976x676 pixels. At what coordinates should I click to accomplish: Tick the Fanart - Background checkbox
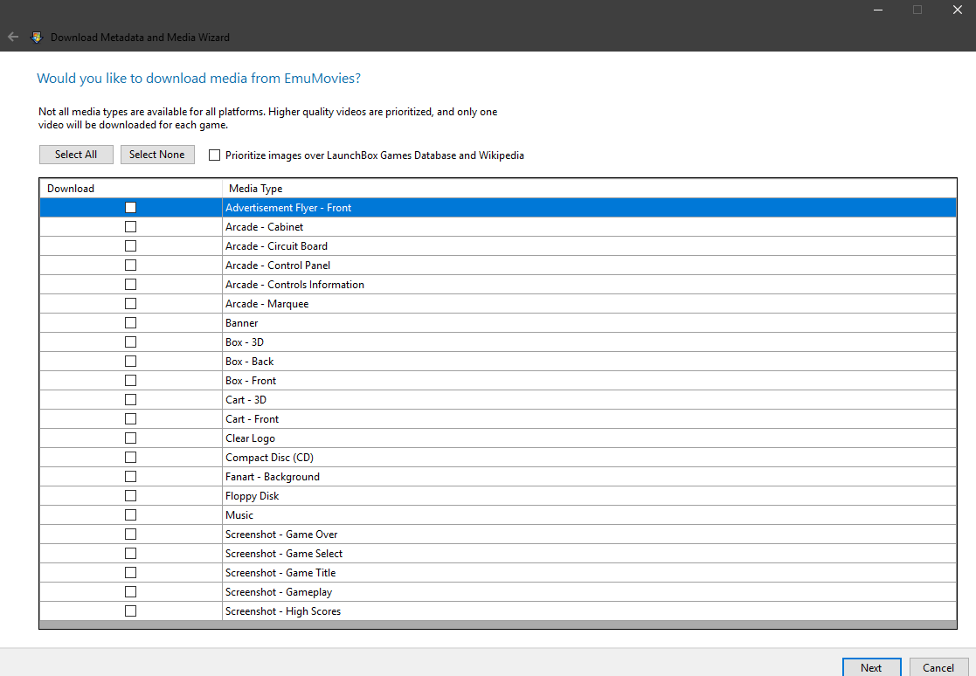131,477
